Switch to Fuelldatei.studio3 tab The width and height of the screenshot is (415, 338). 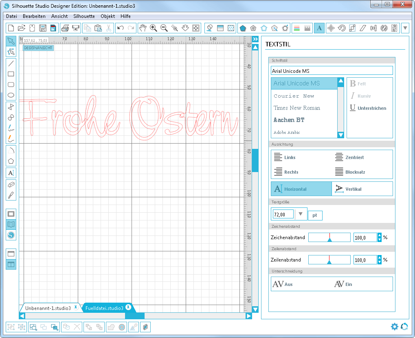click(x=104, y=308)
